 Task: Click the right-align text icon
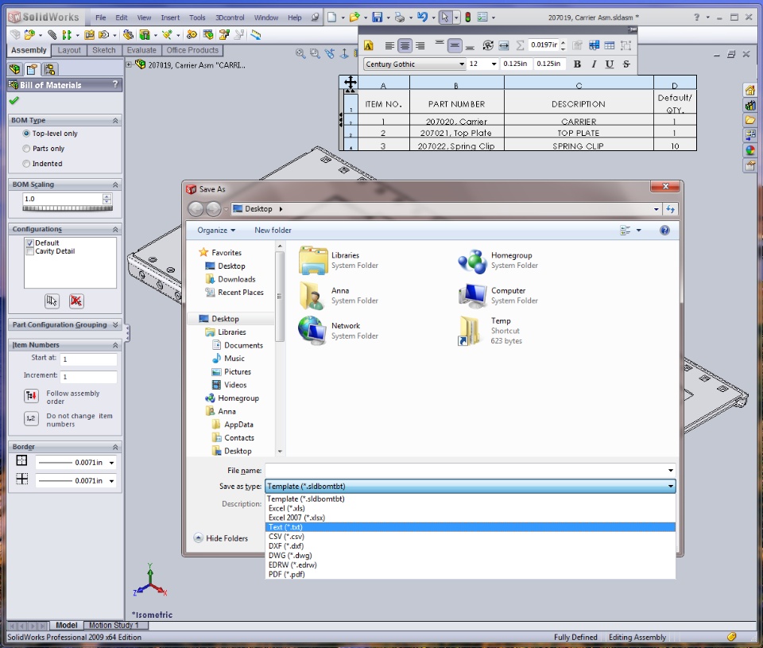420,46
